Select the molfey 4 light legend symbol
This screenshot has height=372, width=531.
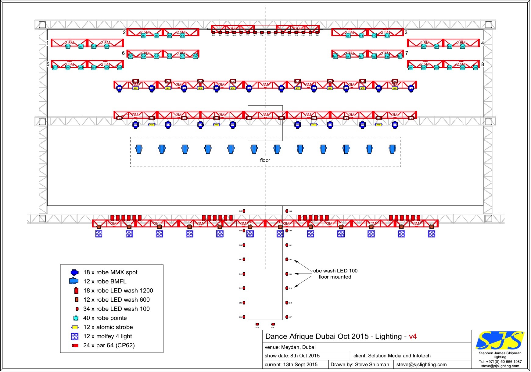pos(75,336)
